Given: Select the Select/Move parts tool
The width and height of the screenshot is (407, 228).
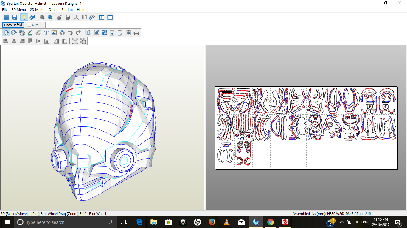Looking at the screenshot, I should [6, 33].
